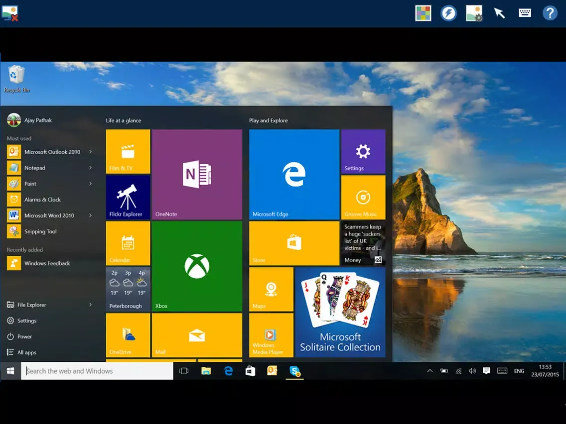Expand Microsoft Outlook 2010 jump list arrow
The image size is (566, 424).
tap(90, 152)
